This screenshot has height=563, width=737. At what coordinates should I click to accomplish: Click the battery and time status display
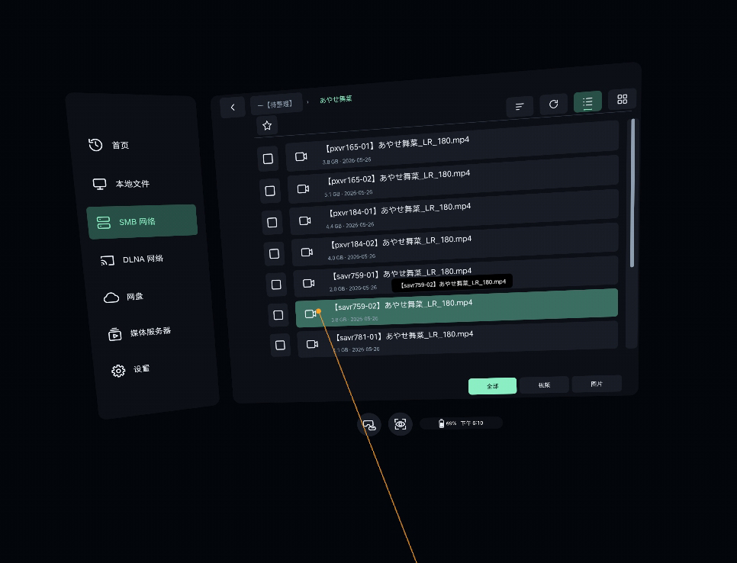pyautogui.click(x=462, y=423)
